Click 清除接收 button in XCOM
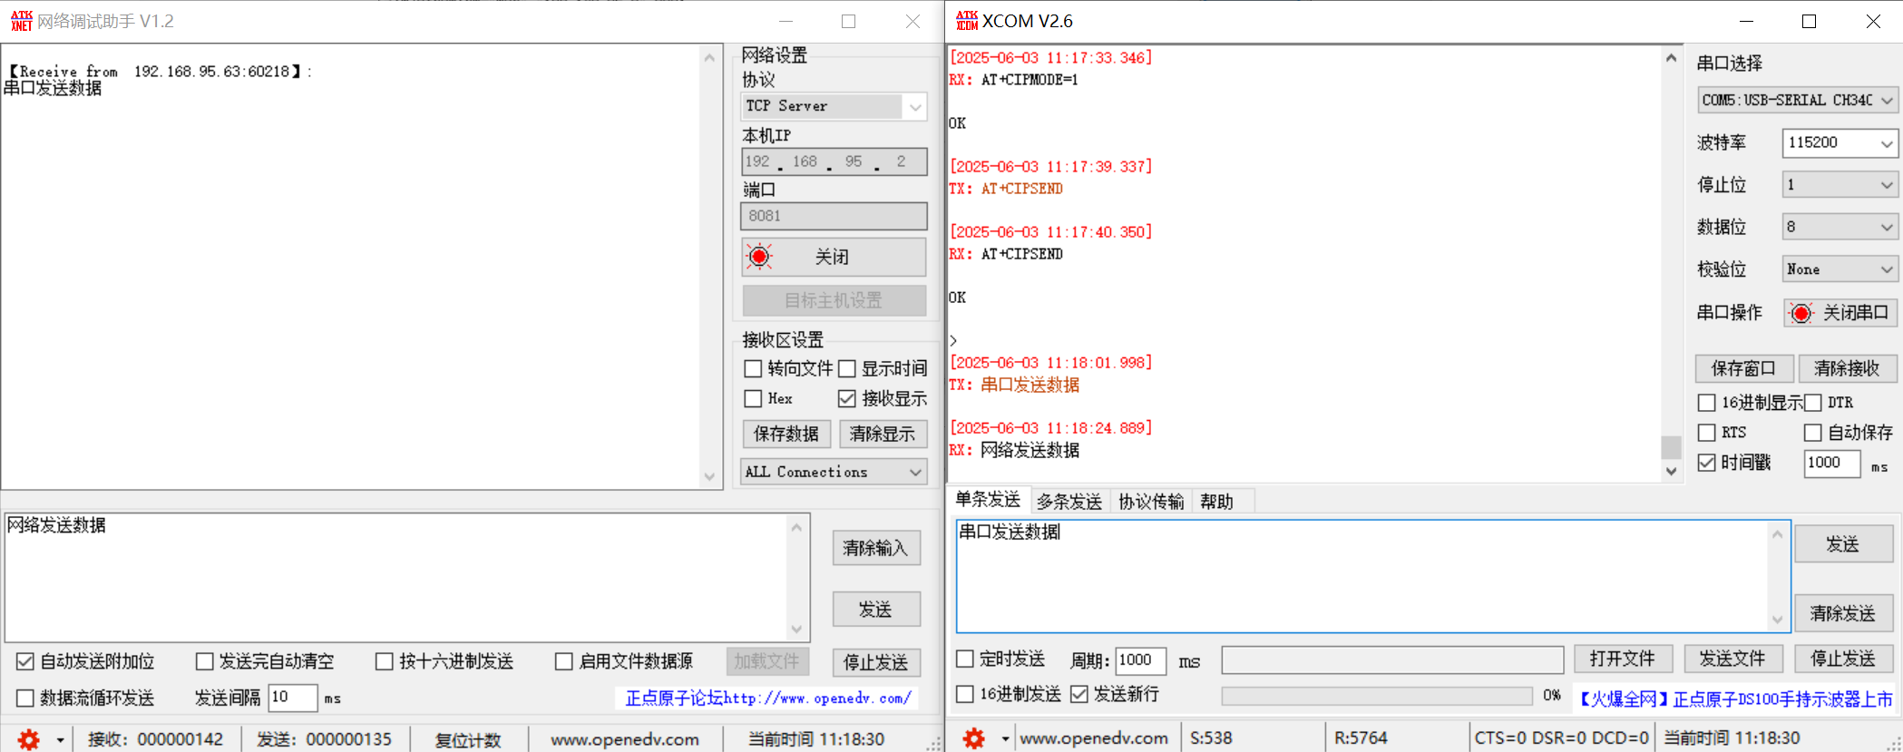This screenshot has width=1903, height=752. tap(1848, 368)
